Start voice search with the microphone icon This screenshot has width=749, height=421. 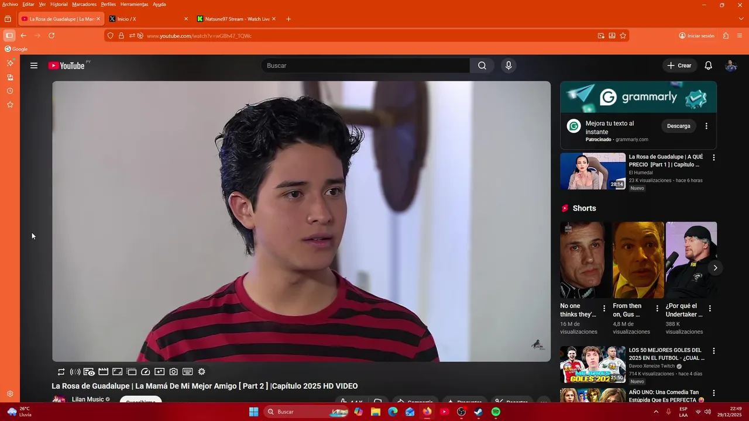pyautogui.click(x=509, y=65)
